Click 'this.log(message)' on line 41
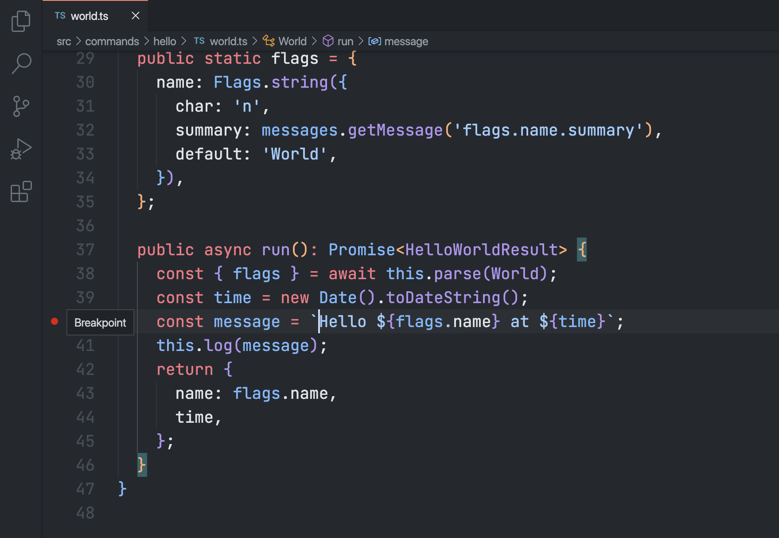 pyautogui.click(x=237, y=346)
